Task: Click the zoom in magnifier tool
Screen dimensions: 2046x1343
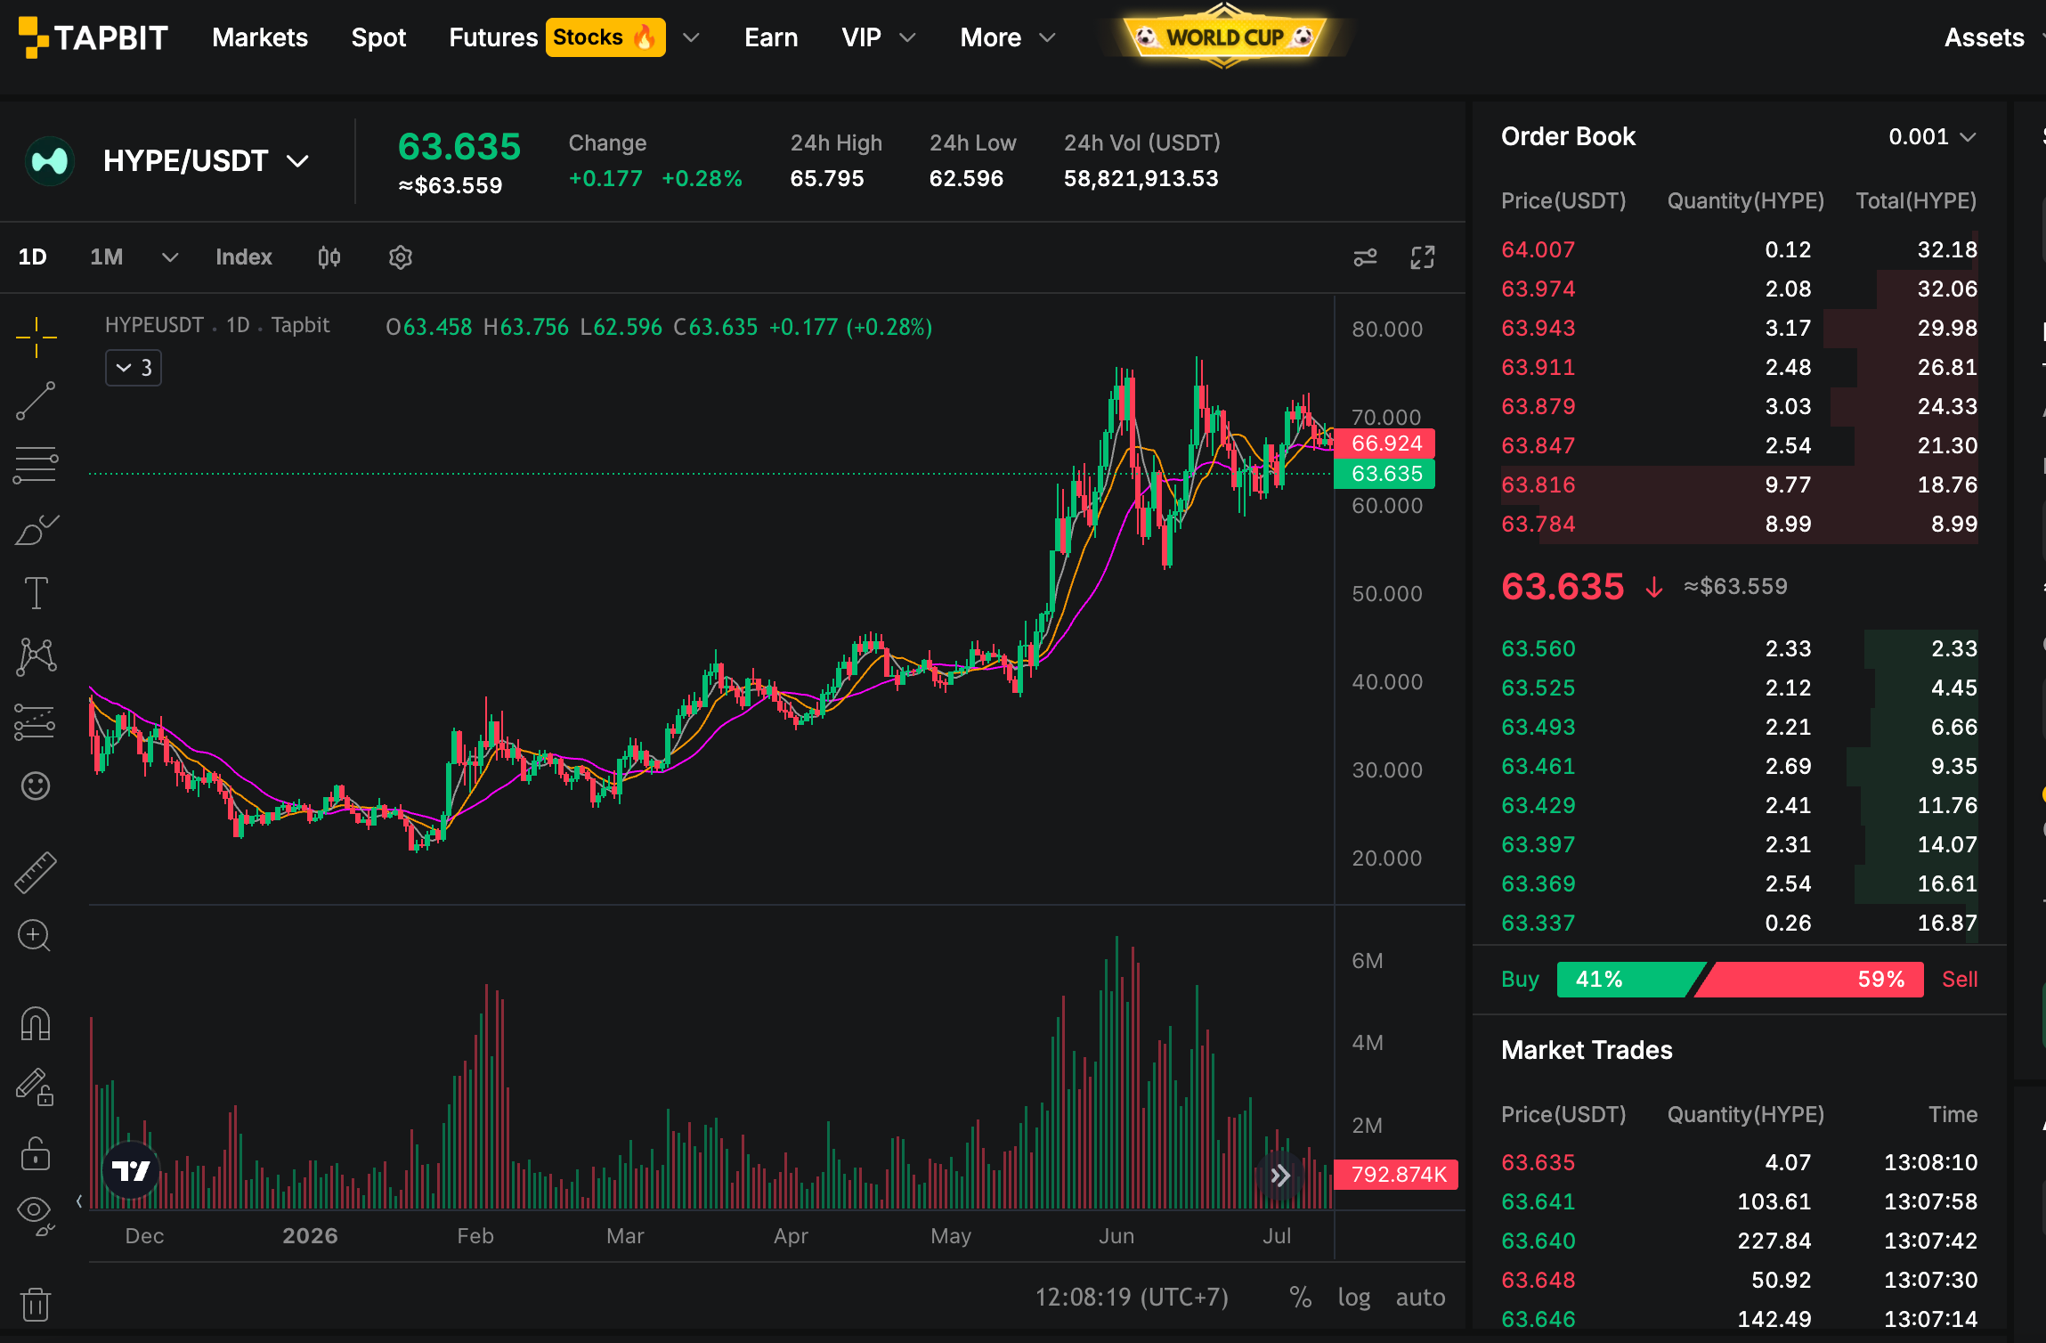Action: pyautogui.click(x=36, y=936)
